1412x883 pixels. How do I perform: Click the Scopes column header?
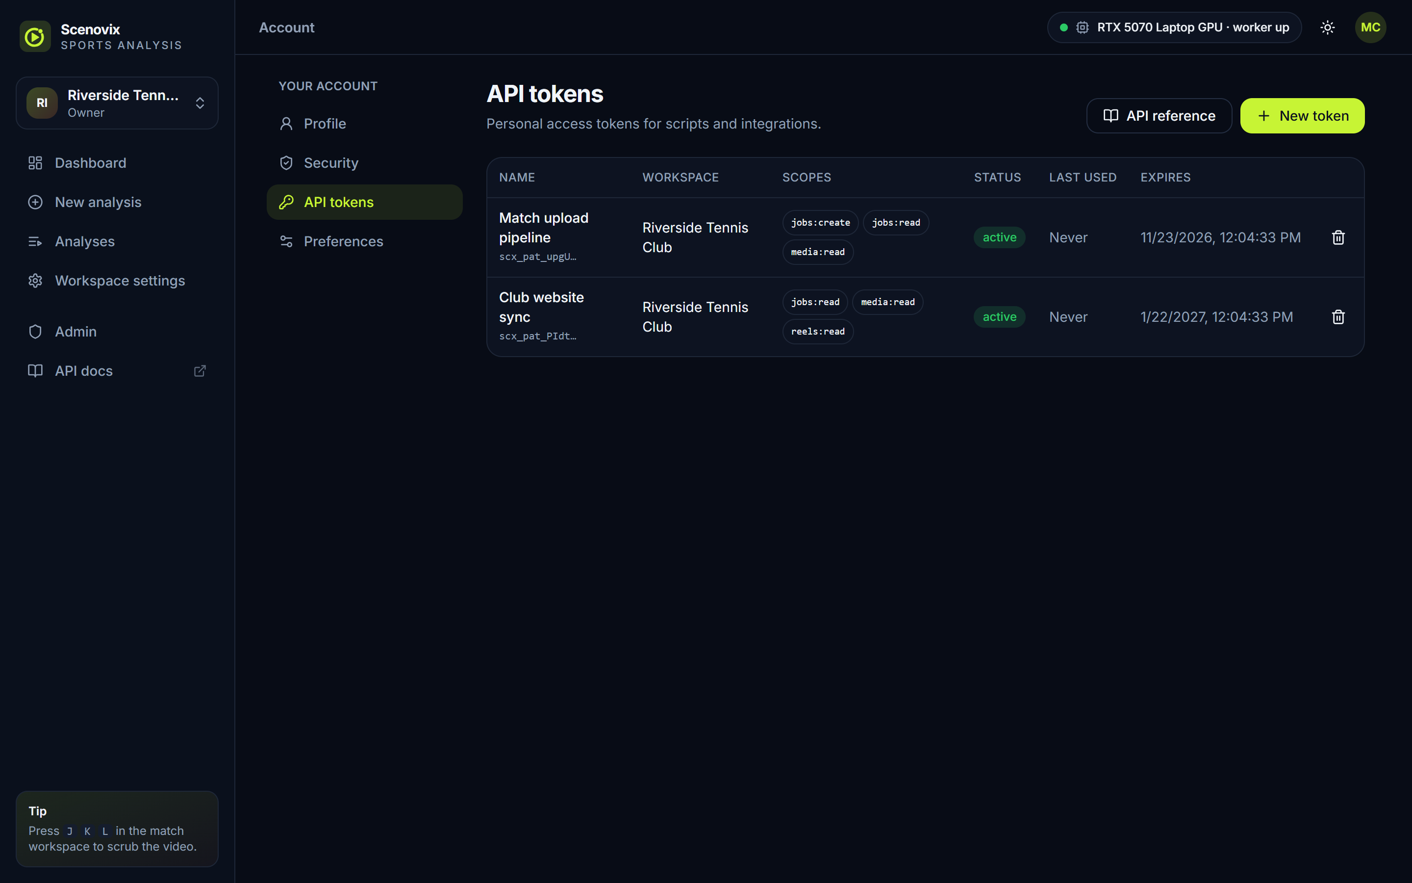[807, 177]
